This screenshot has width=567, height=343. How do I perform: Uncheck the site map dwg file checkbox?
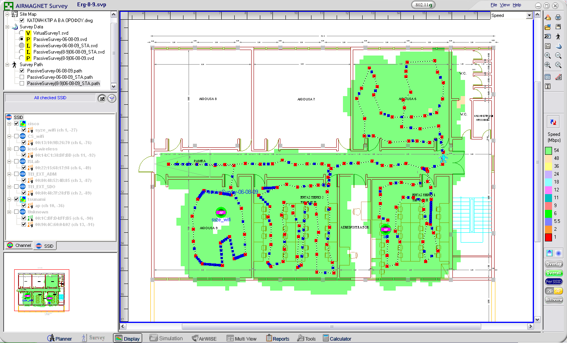pyautogui.click(x=22, y=20)
